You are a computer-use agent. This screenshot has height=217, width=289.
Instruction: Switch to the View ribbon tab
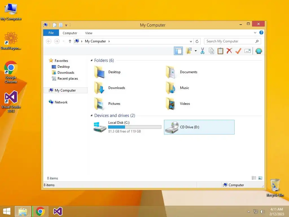[x=89, y=33]
